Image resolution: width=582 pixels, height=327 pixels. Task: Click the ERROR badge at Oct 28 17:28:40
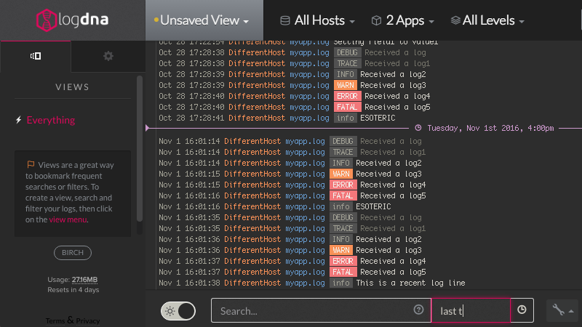(348, 97)
